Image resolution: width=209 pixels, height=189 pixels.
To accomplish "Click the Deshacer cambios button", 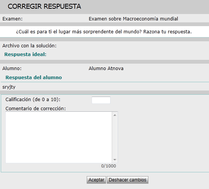I will pos(128,180).
